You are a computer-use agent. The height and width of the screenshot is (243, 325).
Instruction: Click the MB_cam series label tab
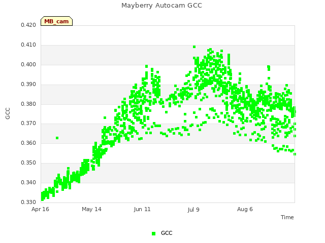click(x=56, y=21)
